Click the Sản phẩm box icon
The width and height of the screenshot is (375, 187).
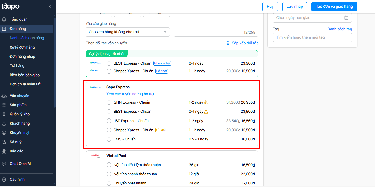4,105
